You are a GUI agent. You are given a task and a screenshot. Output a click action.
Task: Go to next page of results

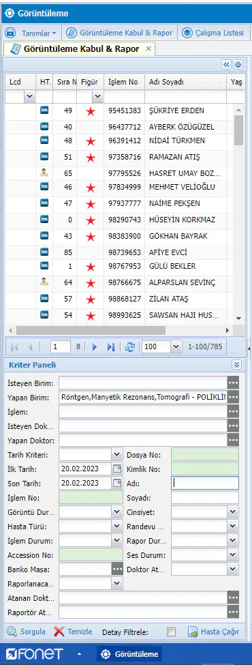[95, 347]
